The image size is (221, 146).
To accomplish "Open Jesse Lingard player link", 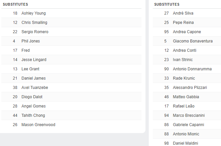I will 34,60.
